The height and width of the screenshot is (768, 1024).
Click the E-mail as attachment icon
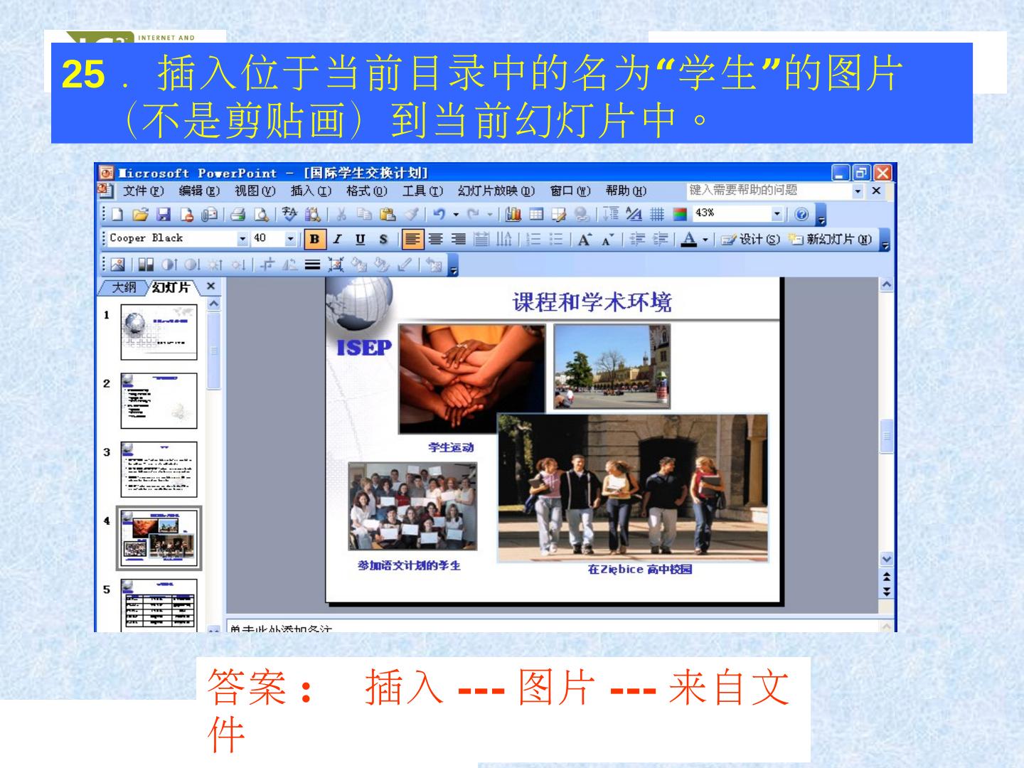tap(210, 214)
